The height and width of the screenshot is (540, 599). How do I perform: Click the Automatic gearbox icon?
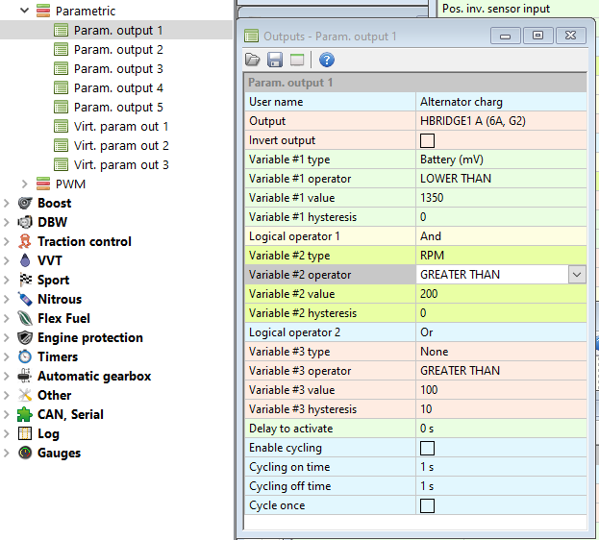(x=24, y=376)
